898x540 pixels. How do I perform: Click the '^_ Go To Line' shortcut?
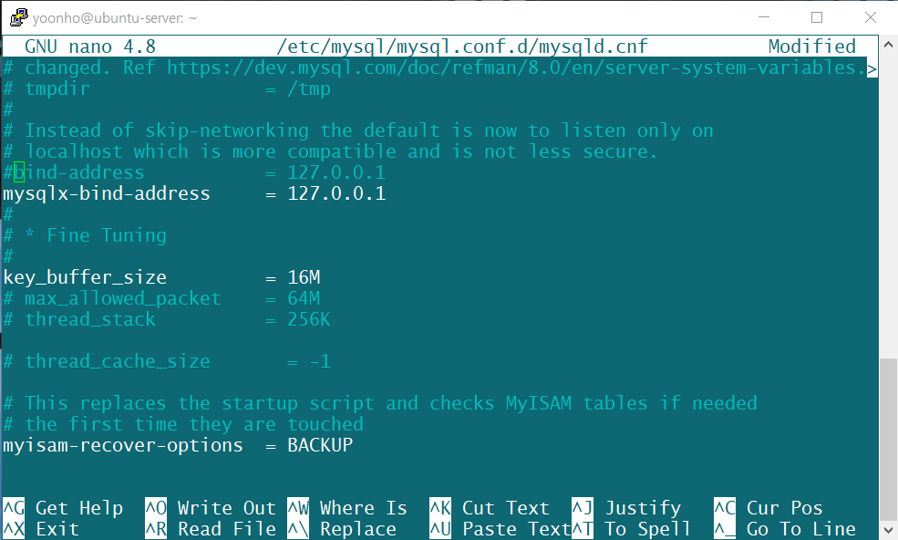[x=785, y=529]
